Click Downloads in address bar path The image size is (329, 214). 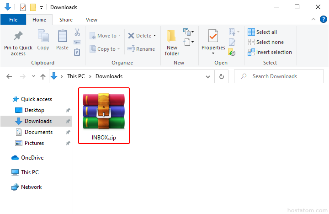109,76
